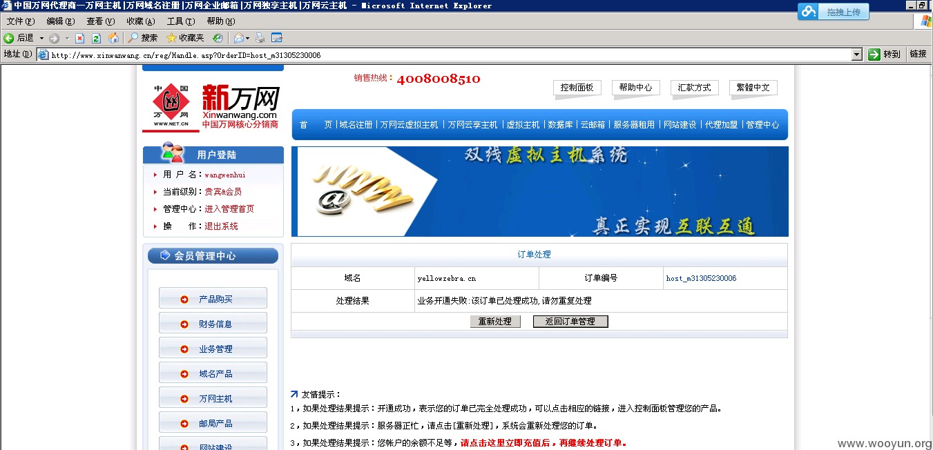933x450 pixels.
Task: Open 管理中心 navigation item
Action: coord(762,125)
